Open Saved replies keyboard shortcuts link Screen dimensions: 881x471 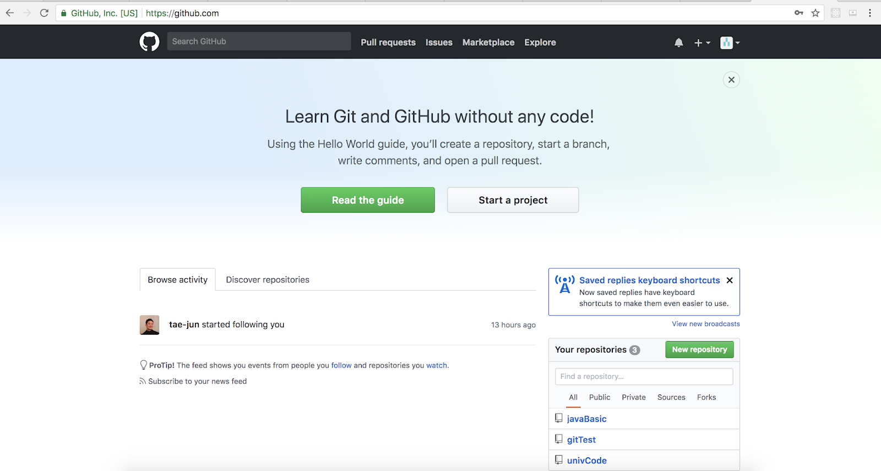650,280
